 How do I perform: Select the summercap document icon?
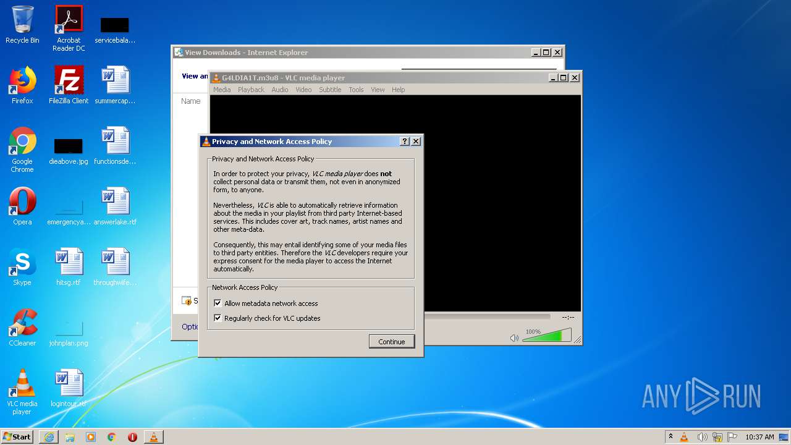coord(115,85)
